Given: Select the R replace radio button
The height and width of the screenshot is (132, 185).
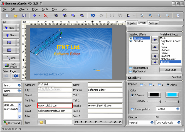Looking at the screenshot, I should (141, 85).
